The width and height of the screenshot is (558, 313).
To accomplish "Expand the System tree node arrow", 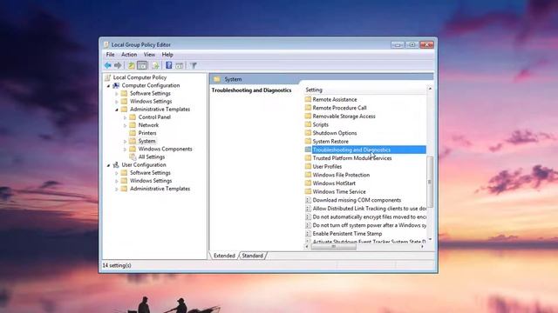I will (125, 141).
